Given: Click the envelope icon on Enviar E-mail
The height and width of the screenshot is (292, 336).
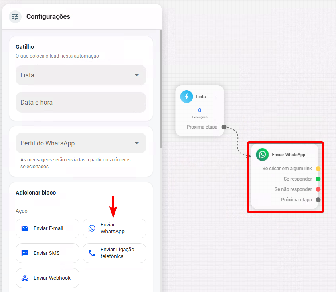Looking at the screenshot, I should pyautogui.click(x=25, y=228).
